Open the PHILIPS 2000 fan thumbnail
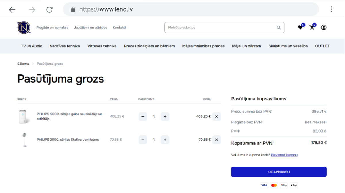Image resolution: width=345 pixels, height=193 pixels. [24, 140]
